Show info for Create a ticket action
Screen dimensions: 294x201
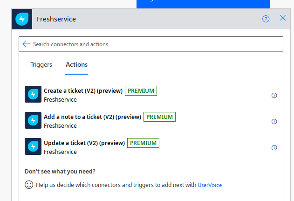(x=274, y=95)
